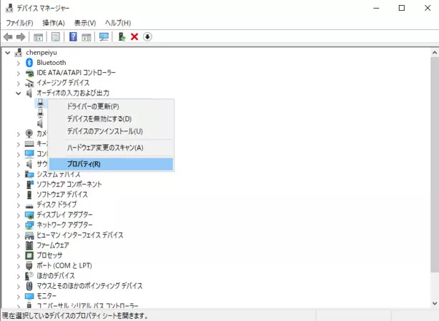Open the ファイル(F) menu
The image size is (439, 321).
click(19, 23)
